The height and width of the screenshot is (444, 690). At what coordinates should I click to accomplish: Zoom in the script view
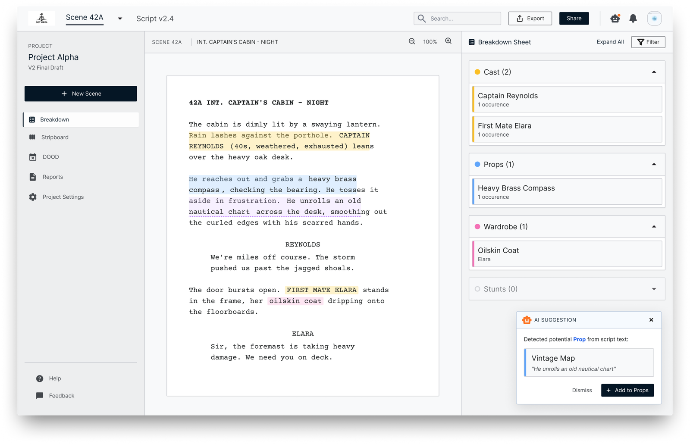448,41
